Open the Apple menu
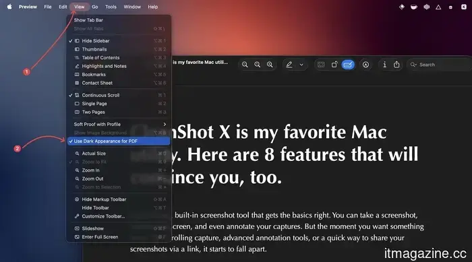 9,7
